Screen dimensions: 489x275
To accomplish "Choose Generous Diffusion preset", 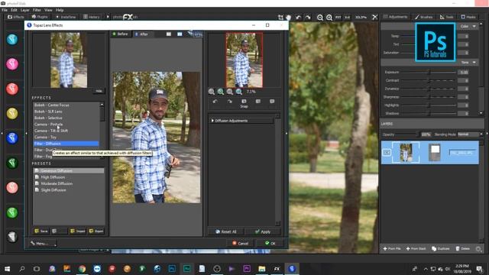I will coord(69,170).
